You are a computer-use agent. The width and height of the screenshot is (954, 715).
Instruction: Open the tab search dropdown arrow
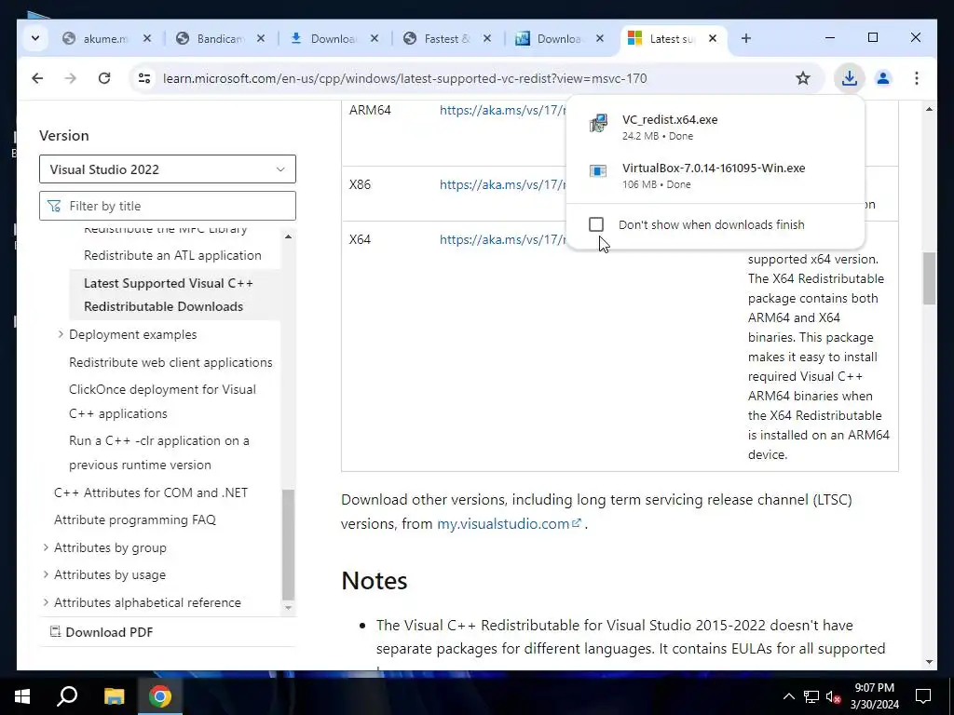tap(35, 38)
